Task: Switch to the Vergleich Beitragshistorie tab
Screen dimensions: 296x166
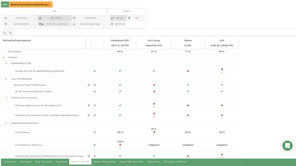Action: click(x=104, y=162)
